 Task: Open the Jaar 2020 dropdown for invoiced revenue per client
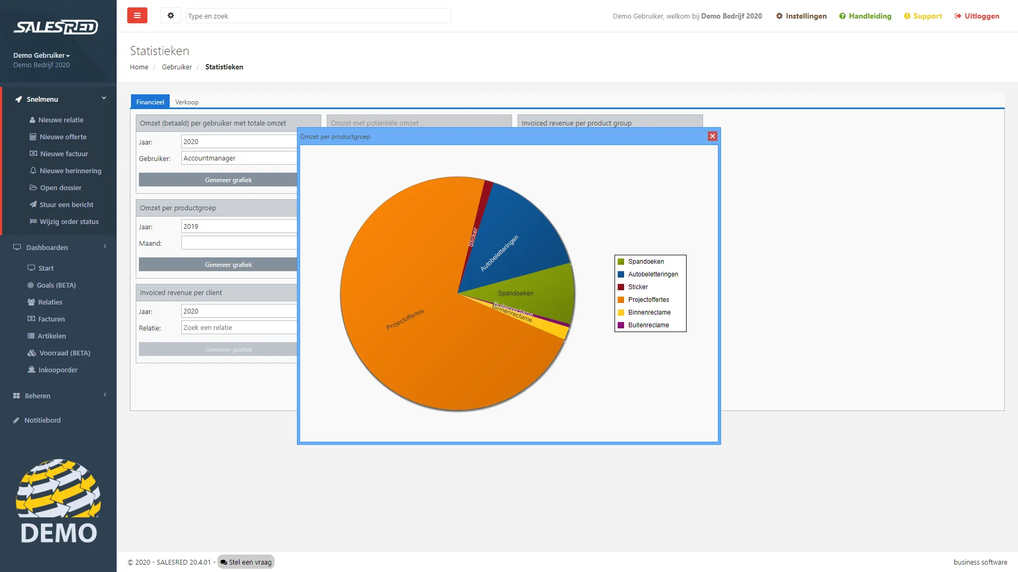(x=239, y=311)
